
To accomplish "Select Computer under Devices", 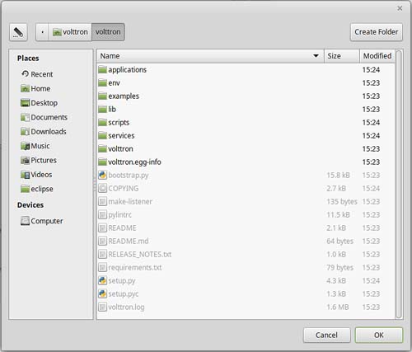I will [42, 221].
